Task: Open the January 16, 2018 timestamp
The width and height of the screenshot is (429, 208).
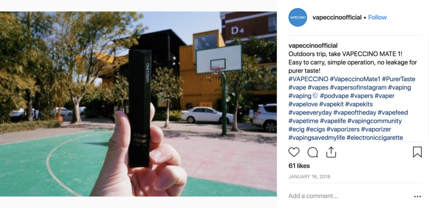Action: pos(309,177)
